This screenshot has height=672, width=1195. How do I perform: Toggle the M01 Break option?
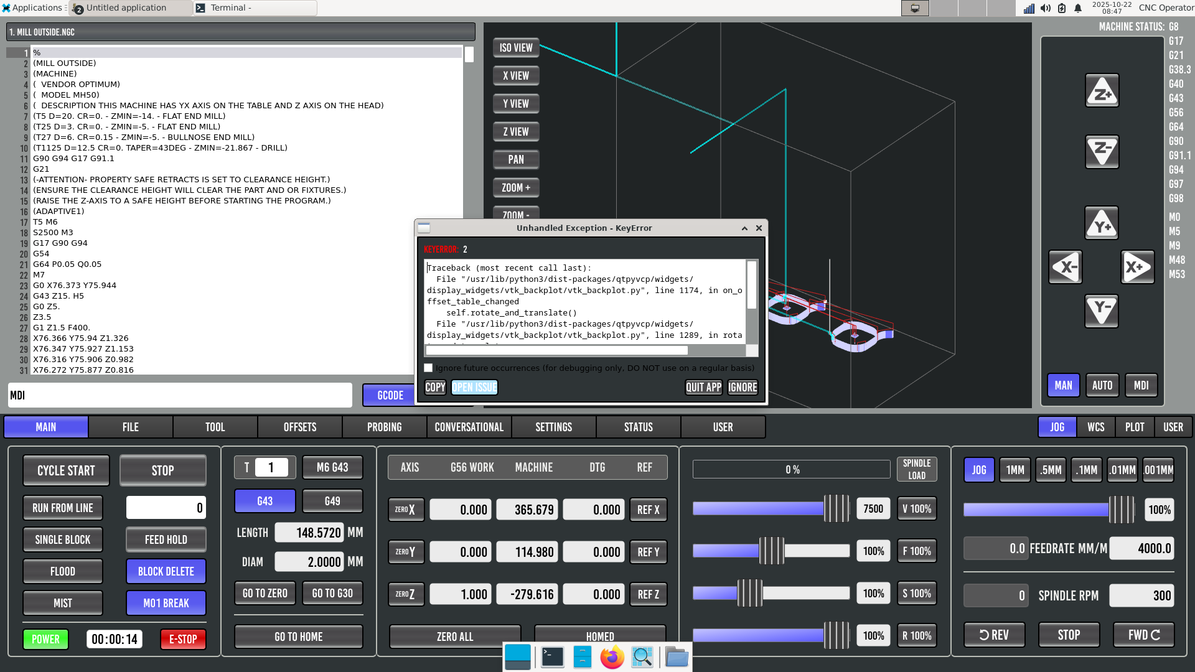(x=166, y=603)
